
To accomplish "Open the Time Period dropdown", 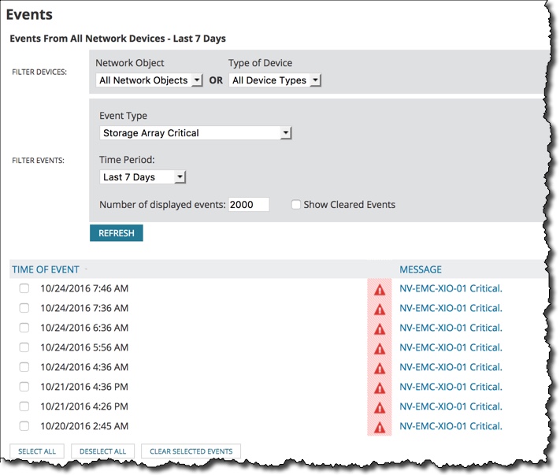I will pos(143,176).
